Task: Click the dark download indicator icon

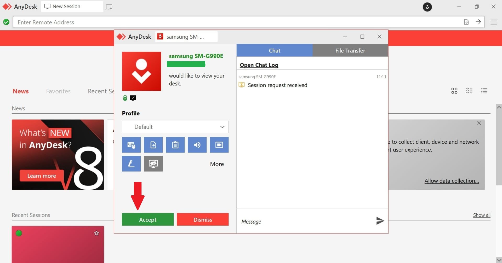Action: click(427, 7)
